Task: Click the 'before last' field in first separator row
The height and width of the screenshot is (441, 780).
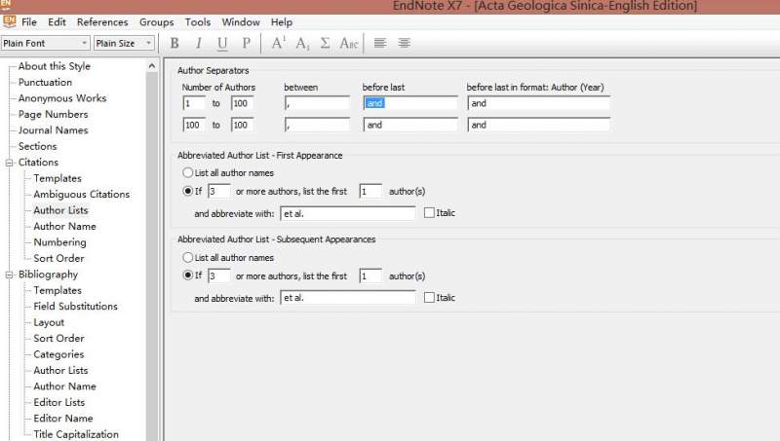Action: 410,103
